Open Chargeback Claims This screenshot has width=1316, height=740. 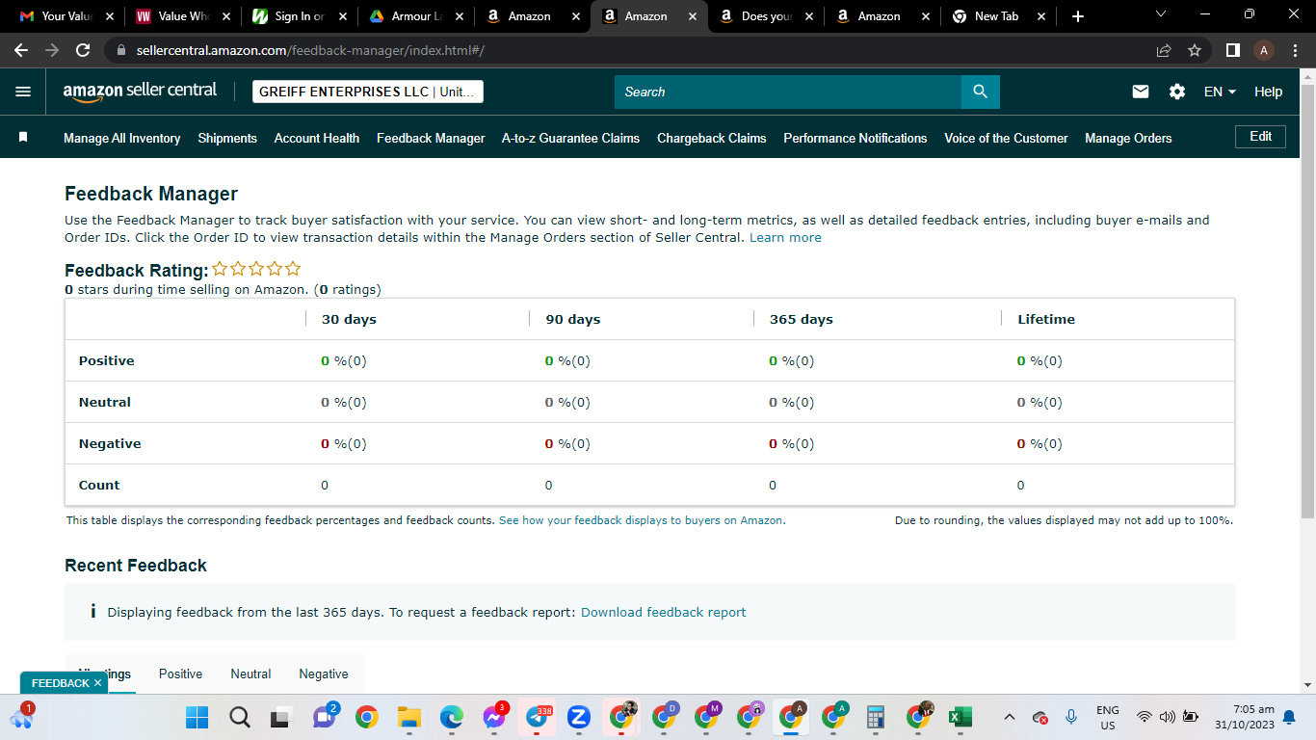[x=712, y=138]
